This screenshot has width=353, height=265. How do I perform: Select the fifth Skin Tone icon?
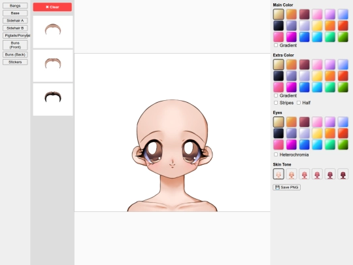coord(330,174)
